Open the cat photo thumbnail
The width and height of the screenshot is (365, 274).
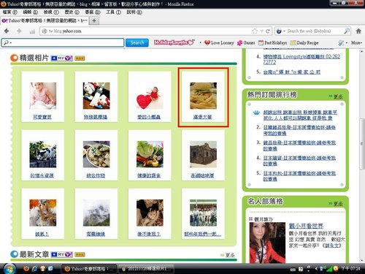point(43,154)
